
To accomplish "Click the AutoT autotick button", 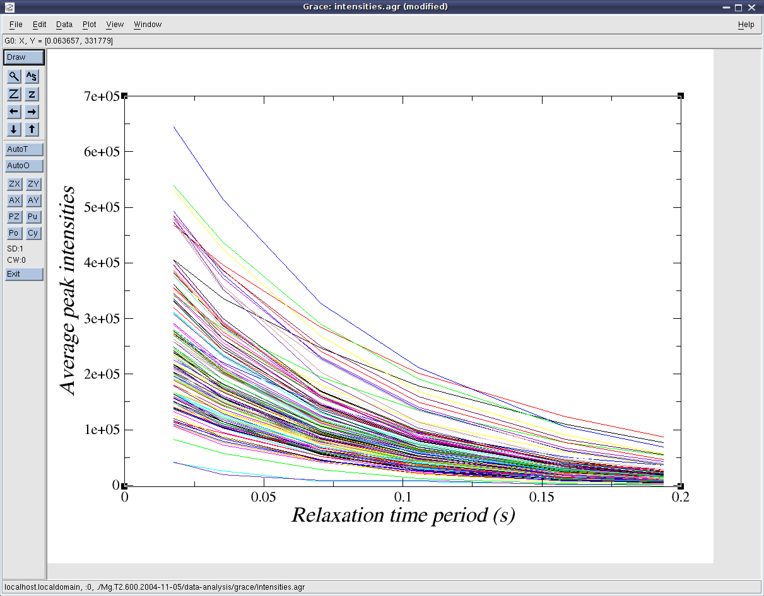I will click(x=24, y=149).
